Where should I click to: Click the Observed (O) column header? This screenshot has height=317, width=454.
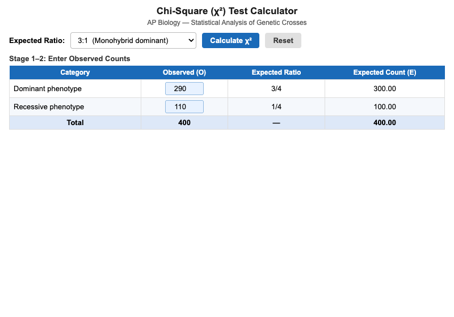[x=184, y=72]
